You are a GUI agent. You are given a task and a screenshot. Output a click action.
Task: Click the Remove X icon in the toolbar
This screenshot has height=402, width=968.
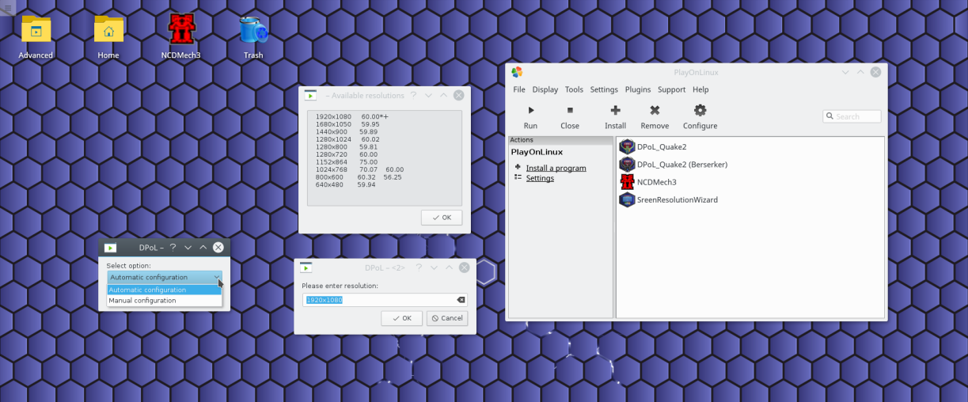655,110
